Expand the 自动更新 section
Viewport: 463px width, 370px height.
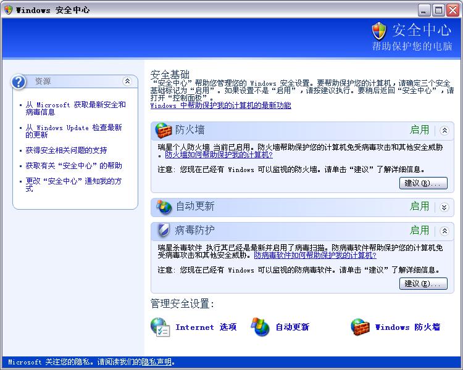[x=444, y=207]
